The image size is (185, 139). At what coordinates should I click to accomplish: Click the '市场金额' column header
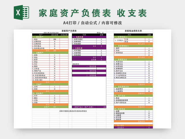coord(64,35)
